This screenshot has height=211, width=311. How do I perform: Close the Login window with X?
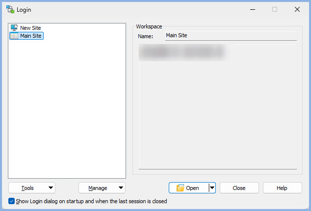pos(297,9)
